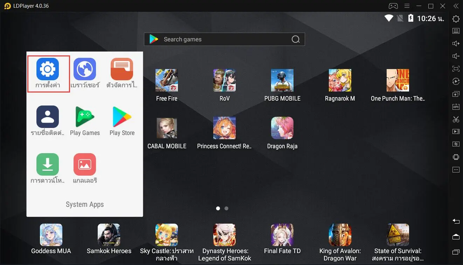463x265 pixels.
Task: Click the search magnifier icon
Action: (296, 39)
